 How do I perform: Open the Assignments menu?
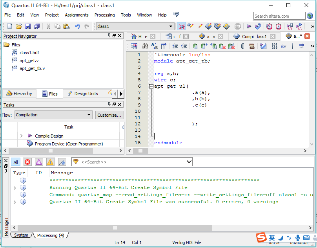pos(77,15)
